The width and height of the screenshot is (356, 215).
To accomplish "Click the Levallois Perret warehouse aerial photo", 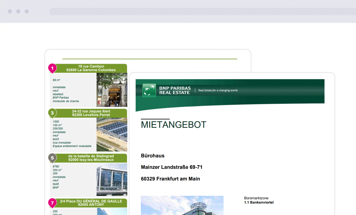I will click(112, 134).
